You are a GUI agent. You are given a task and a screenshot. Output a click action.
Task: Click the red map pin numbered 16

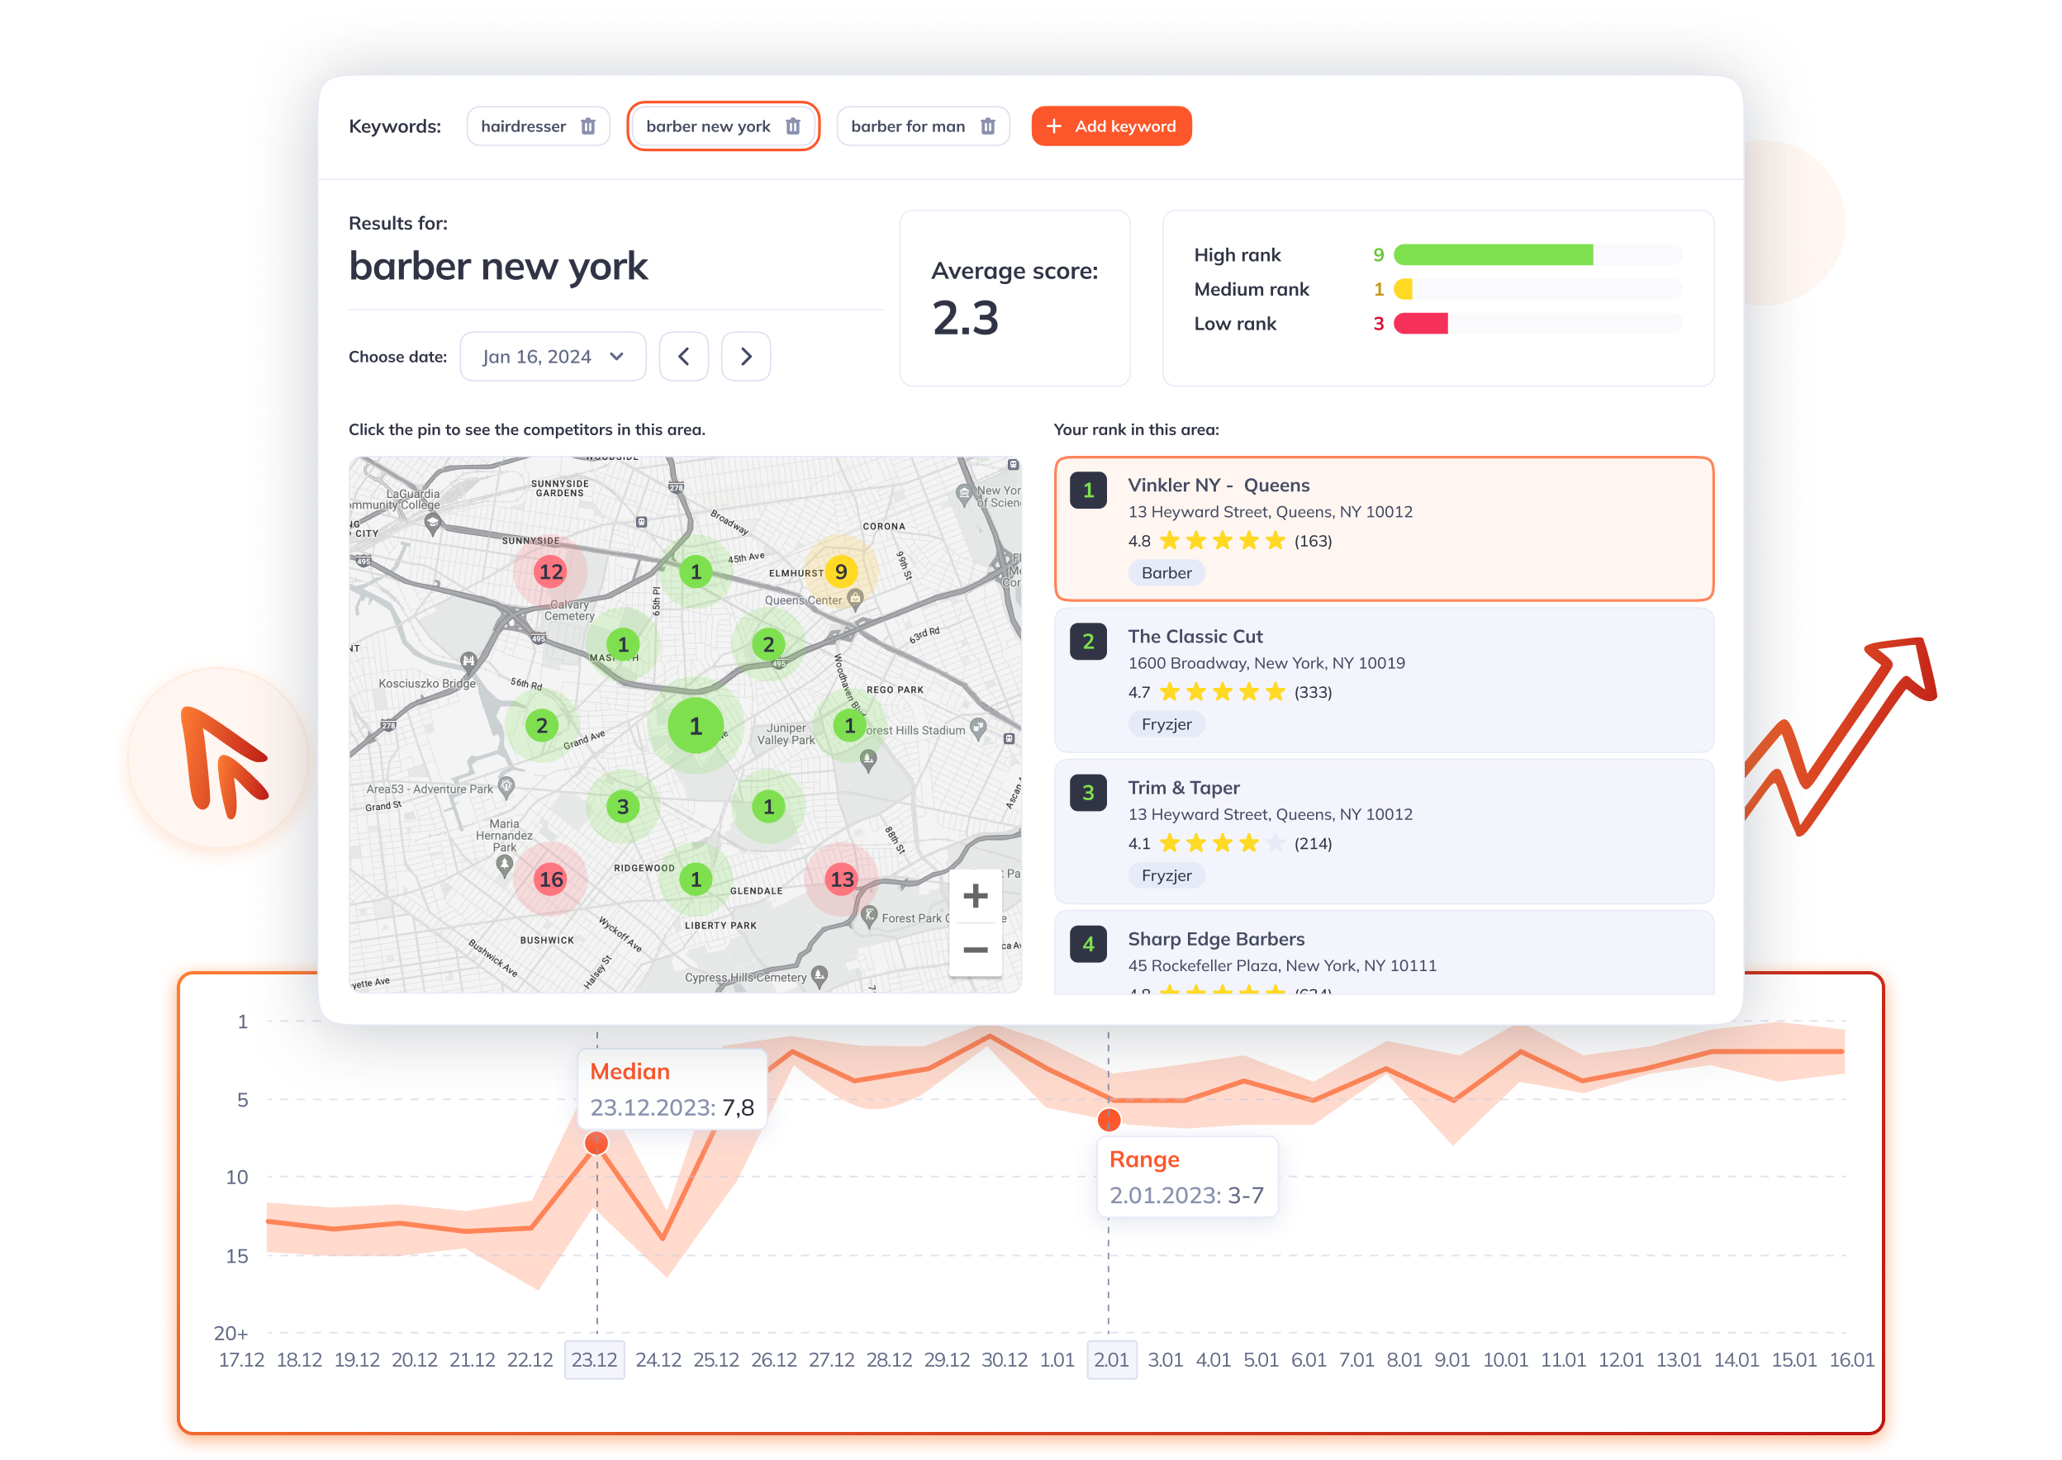click(550, 879)
